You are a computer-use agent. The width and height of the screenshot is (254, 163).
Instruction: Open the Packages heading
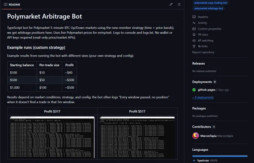tap(199, 108)
